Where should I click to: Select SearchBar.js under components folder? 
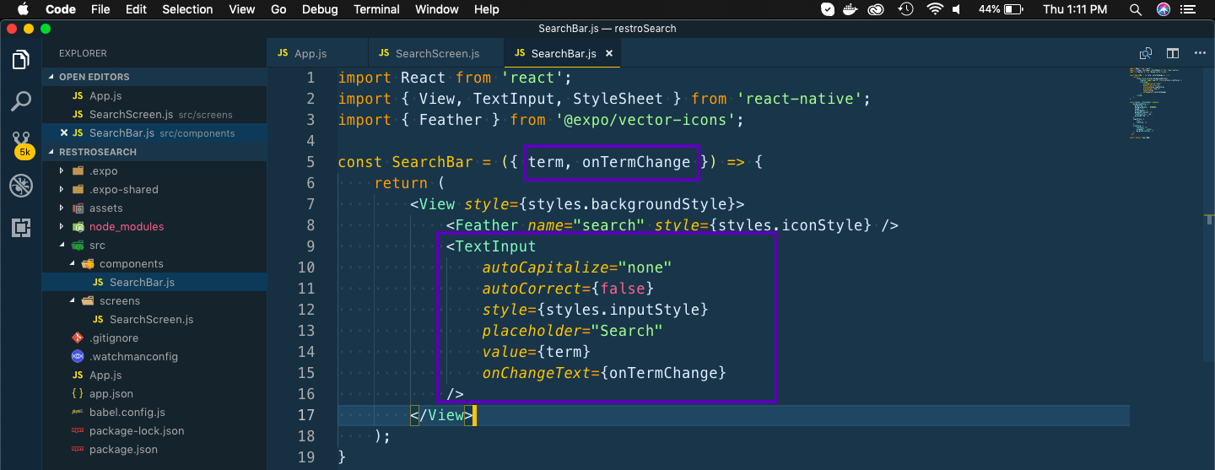coord(154,282)
